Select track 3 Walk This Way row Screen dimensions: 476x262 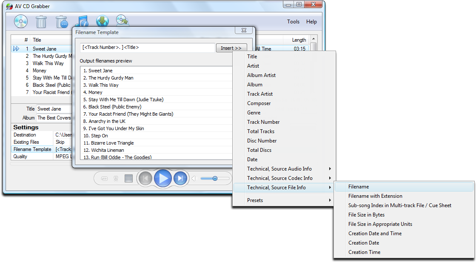click(42, 63)
